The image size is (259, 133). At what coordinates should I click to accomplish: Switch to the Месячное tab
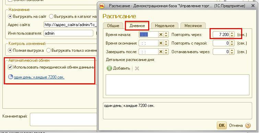coord(193,26)
